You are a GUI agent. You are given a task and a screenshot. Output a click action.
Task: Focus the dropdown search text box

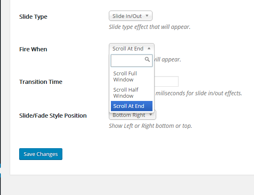pos(128,61)
